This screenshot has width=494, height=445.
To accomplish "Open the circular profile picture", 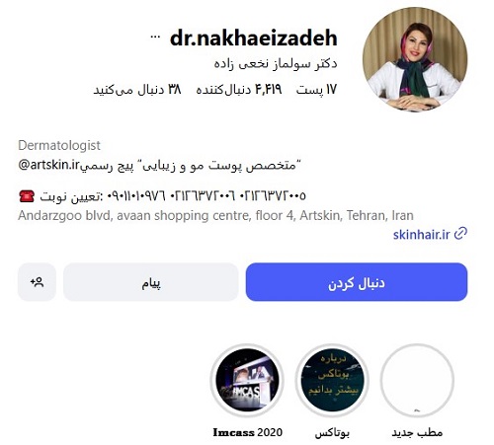I will [x=415, y=58].
